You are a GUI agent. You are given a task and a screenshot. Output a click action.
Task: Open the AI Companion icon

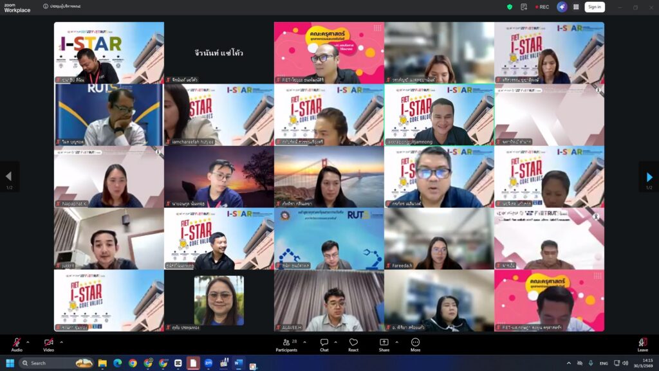point(562,7)
